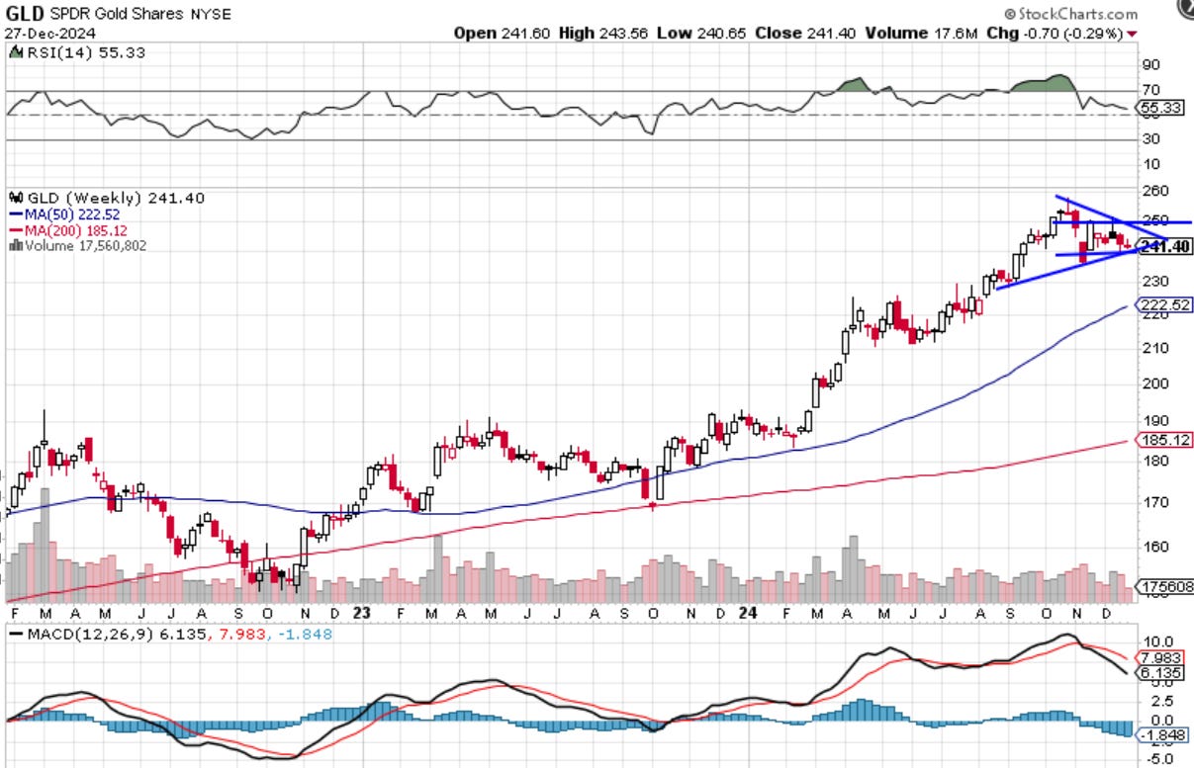The width and height of the screenshot is (1194, 768).
Task: Click the 'Volume 17,560,802' legend text
Action: (84, 245)
